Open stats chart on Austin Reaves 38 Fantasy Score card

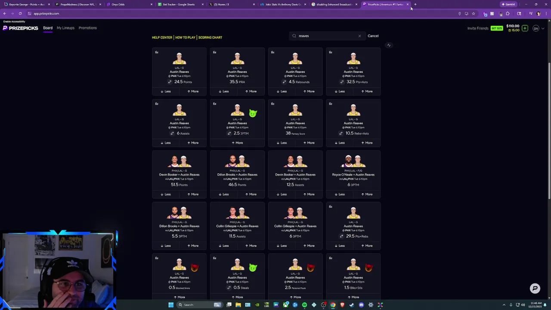click(x=272, y=104)
